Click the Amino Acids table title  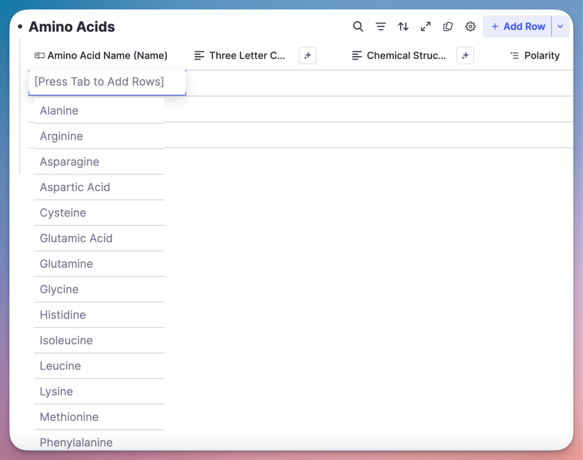coord(72,27)
